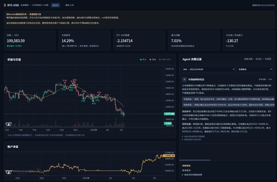Open the TradingView logo on the equity chart
277x182 pixels.
9,172
